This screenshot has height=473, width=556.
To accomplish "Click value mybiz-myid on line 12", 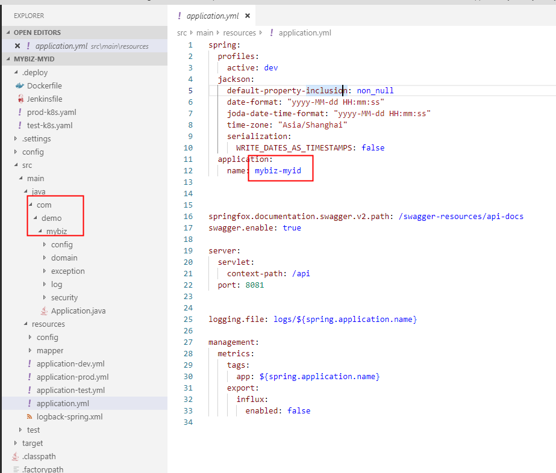I will [x=278, y=170].
